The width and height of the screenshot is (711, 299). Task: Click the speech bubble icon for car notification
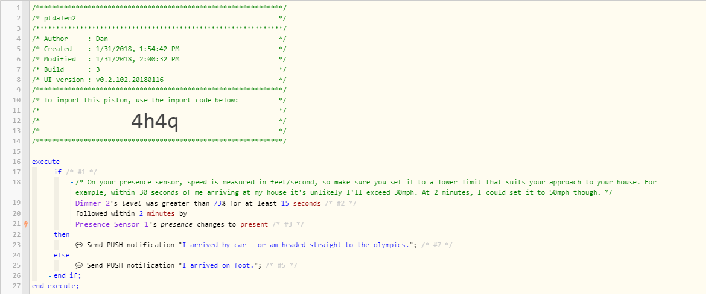[x=79, y=245]
